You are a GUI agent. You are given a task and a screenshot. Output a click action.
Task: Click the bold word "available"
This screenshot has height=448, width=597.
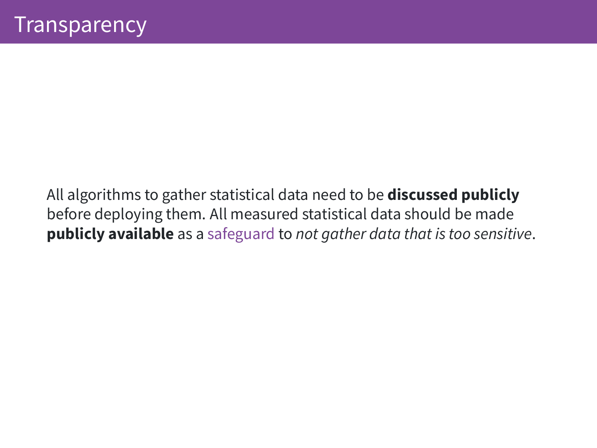click(x=141, y=234)
